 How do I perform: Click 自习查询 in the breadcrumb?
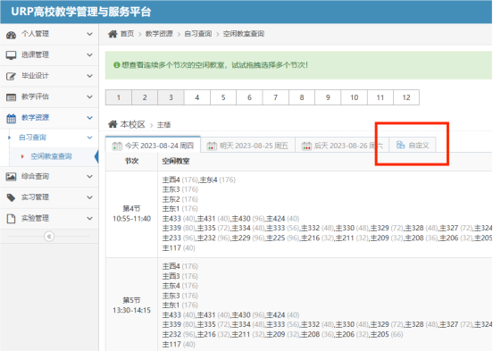click(x=198, y=34)
